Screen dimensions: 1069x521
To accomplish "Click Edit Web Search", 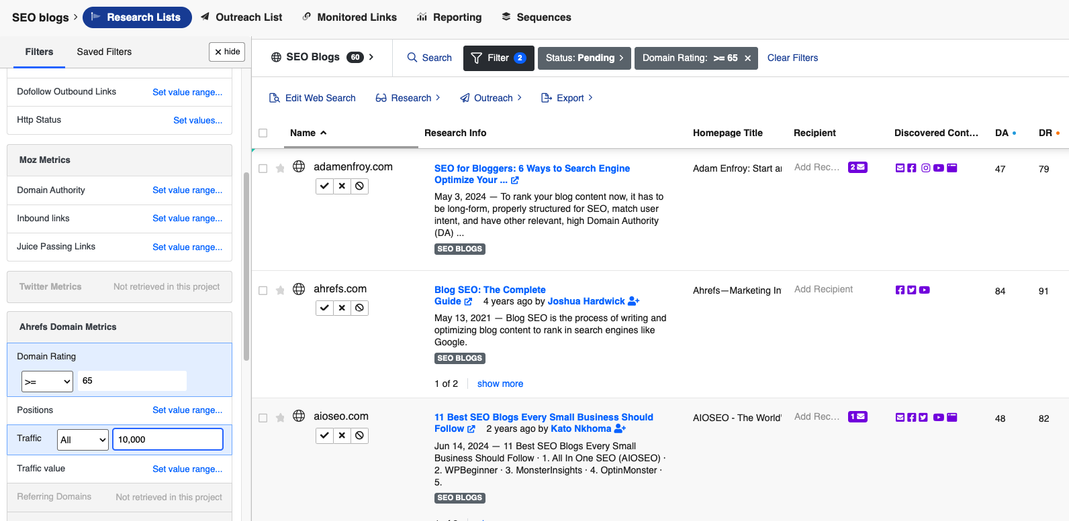I will coord(312,98).
